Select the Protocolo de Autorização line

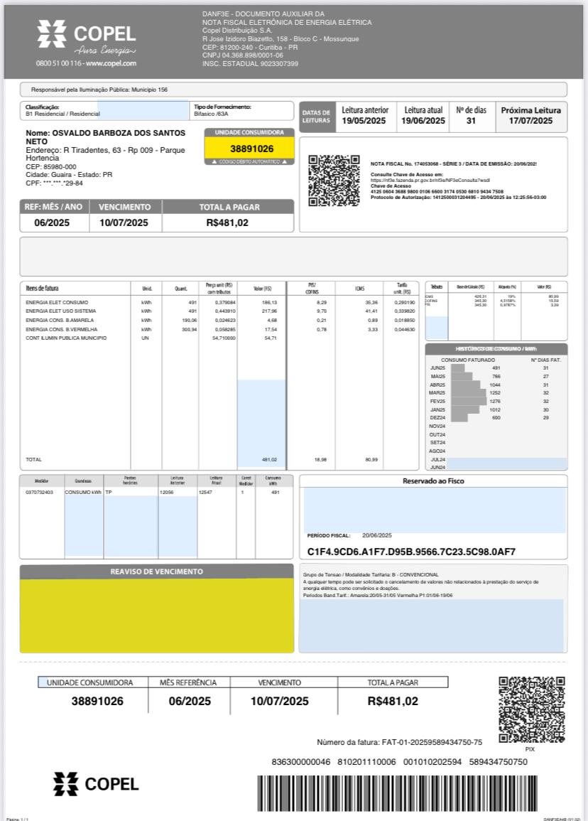point(458,198)
